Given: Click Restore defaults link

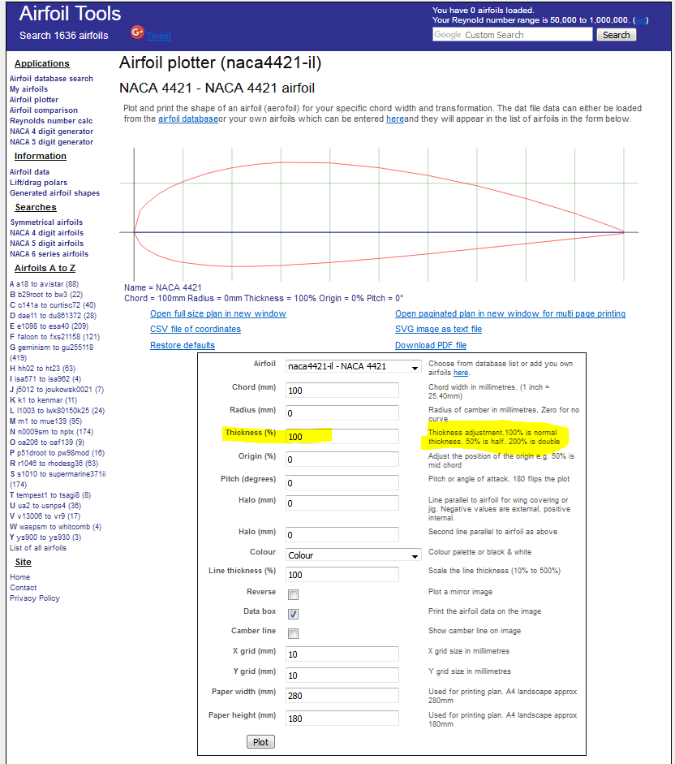Looking at the screenshot, I should [183, 345].
